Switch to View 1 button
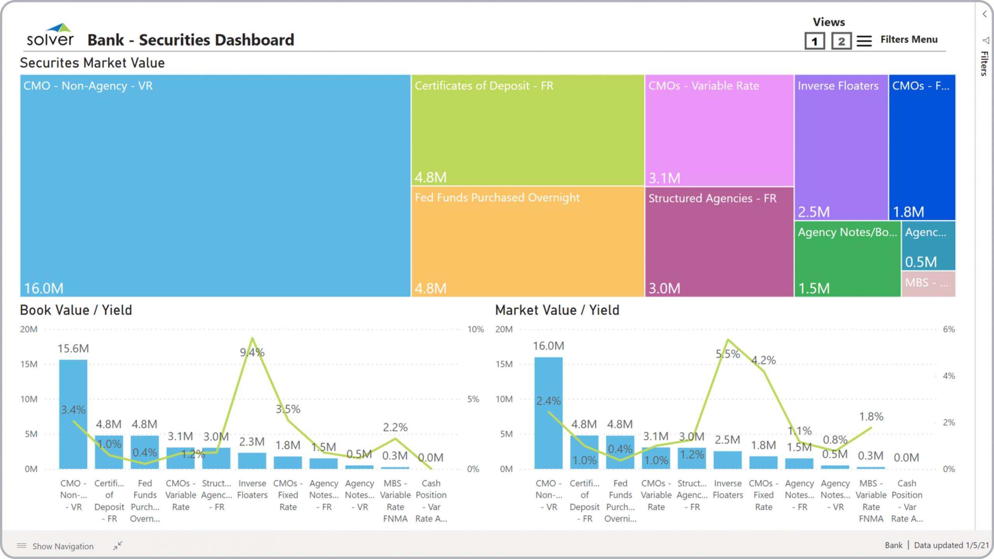This screenshot has width=994, height=559. (x=814, y=41)
